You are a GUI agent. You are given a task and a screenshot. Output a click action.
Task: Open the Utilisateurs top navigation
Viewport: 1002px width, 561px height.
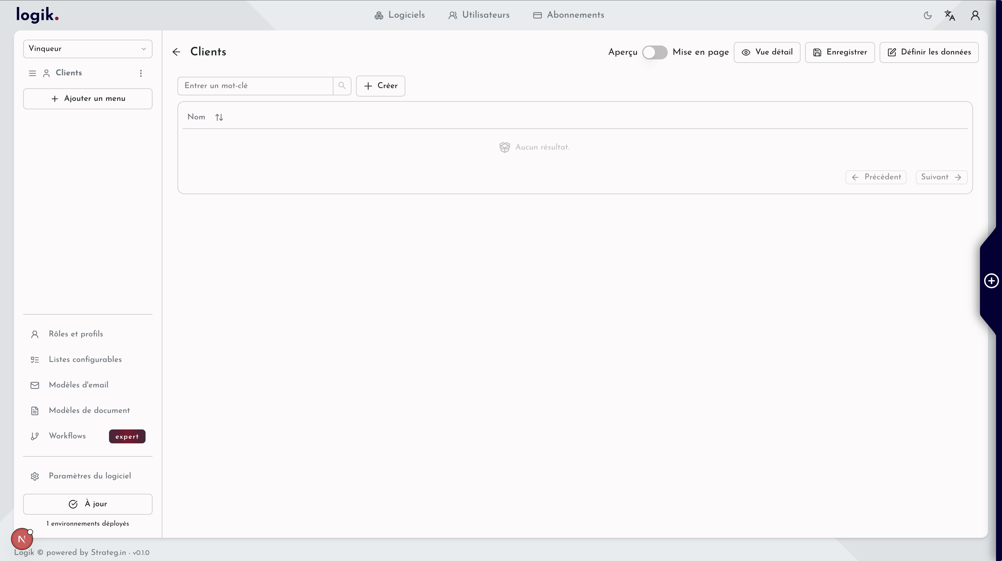(479, 15)
